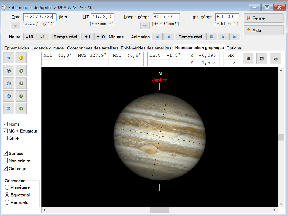Toggle the Ombrage checkbox
This screenshot has height=216, width=288.
[x=5, y=168]
